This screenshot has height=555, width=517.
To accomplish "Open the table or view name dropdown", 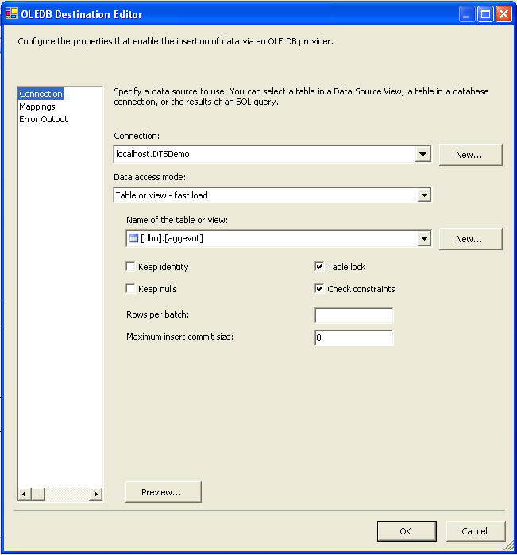I will point(424,238).
